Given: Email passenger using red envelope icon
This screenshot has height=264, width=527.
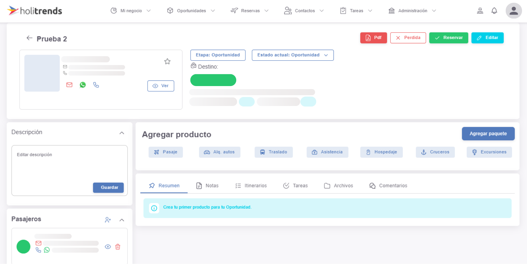Looking at the screenshot, I should point(38,243).
